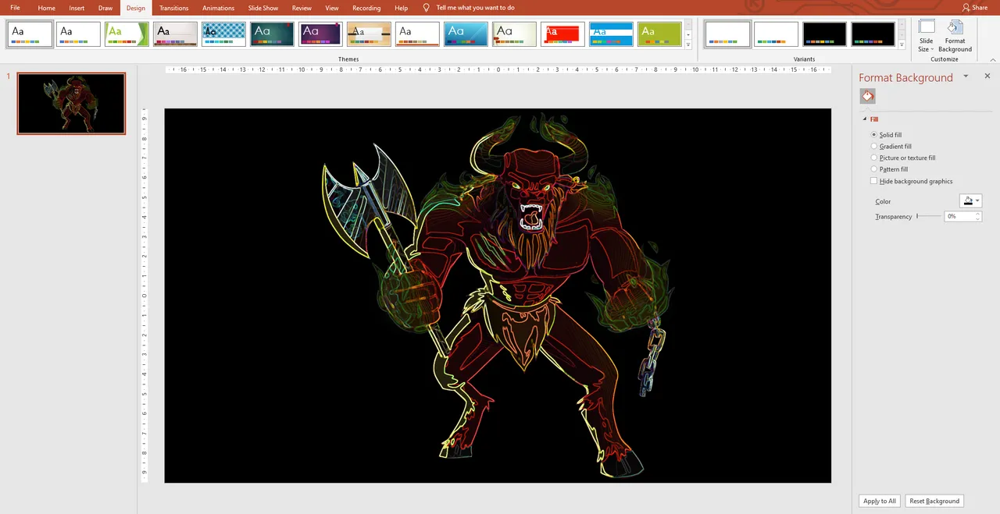Apply the bright blue gradient theme
Image resolution: width=1000 pixels, height=514 pixels.
coord(466,34)
